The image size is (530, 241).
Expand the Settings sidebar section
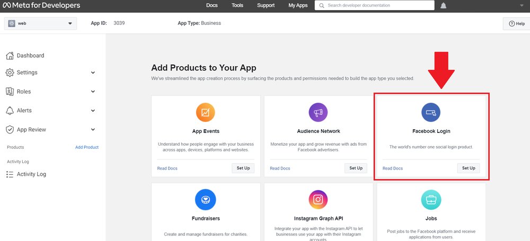tap(93, 73)
